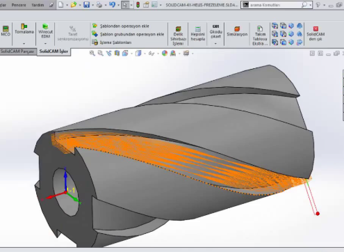Click the Zoom to Fit icon
The image size is (344, 252).
tap(92, 53)
